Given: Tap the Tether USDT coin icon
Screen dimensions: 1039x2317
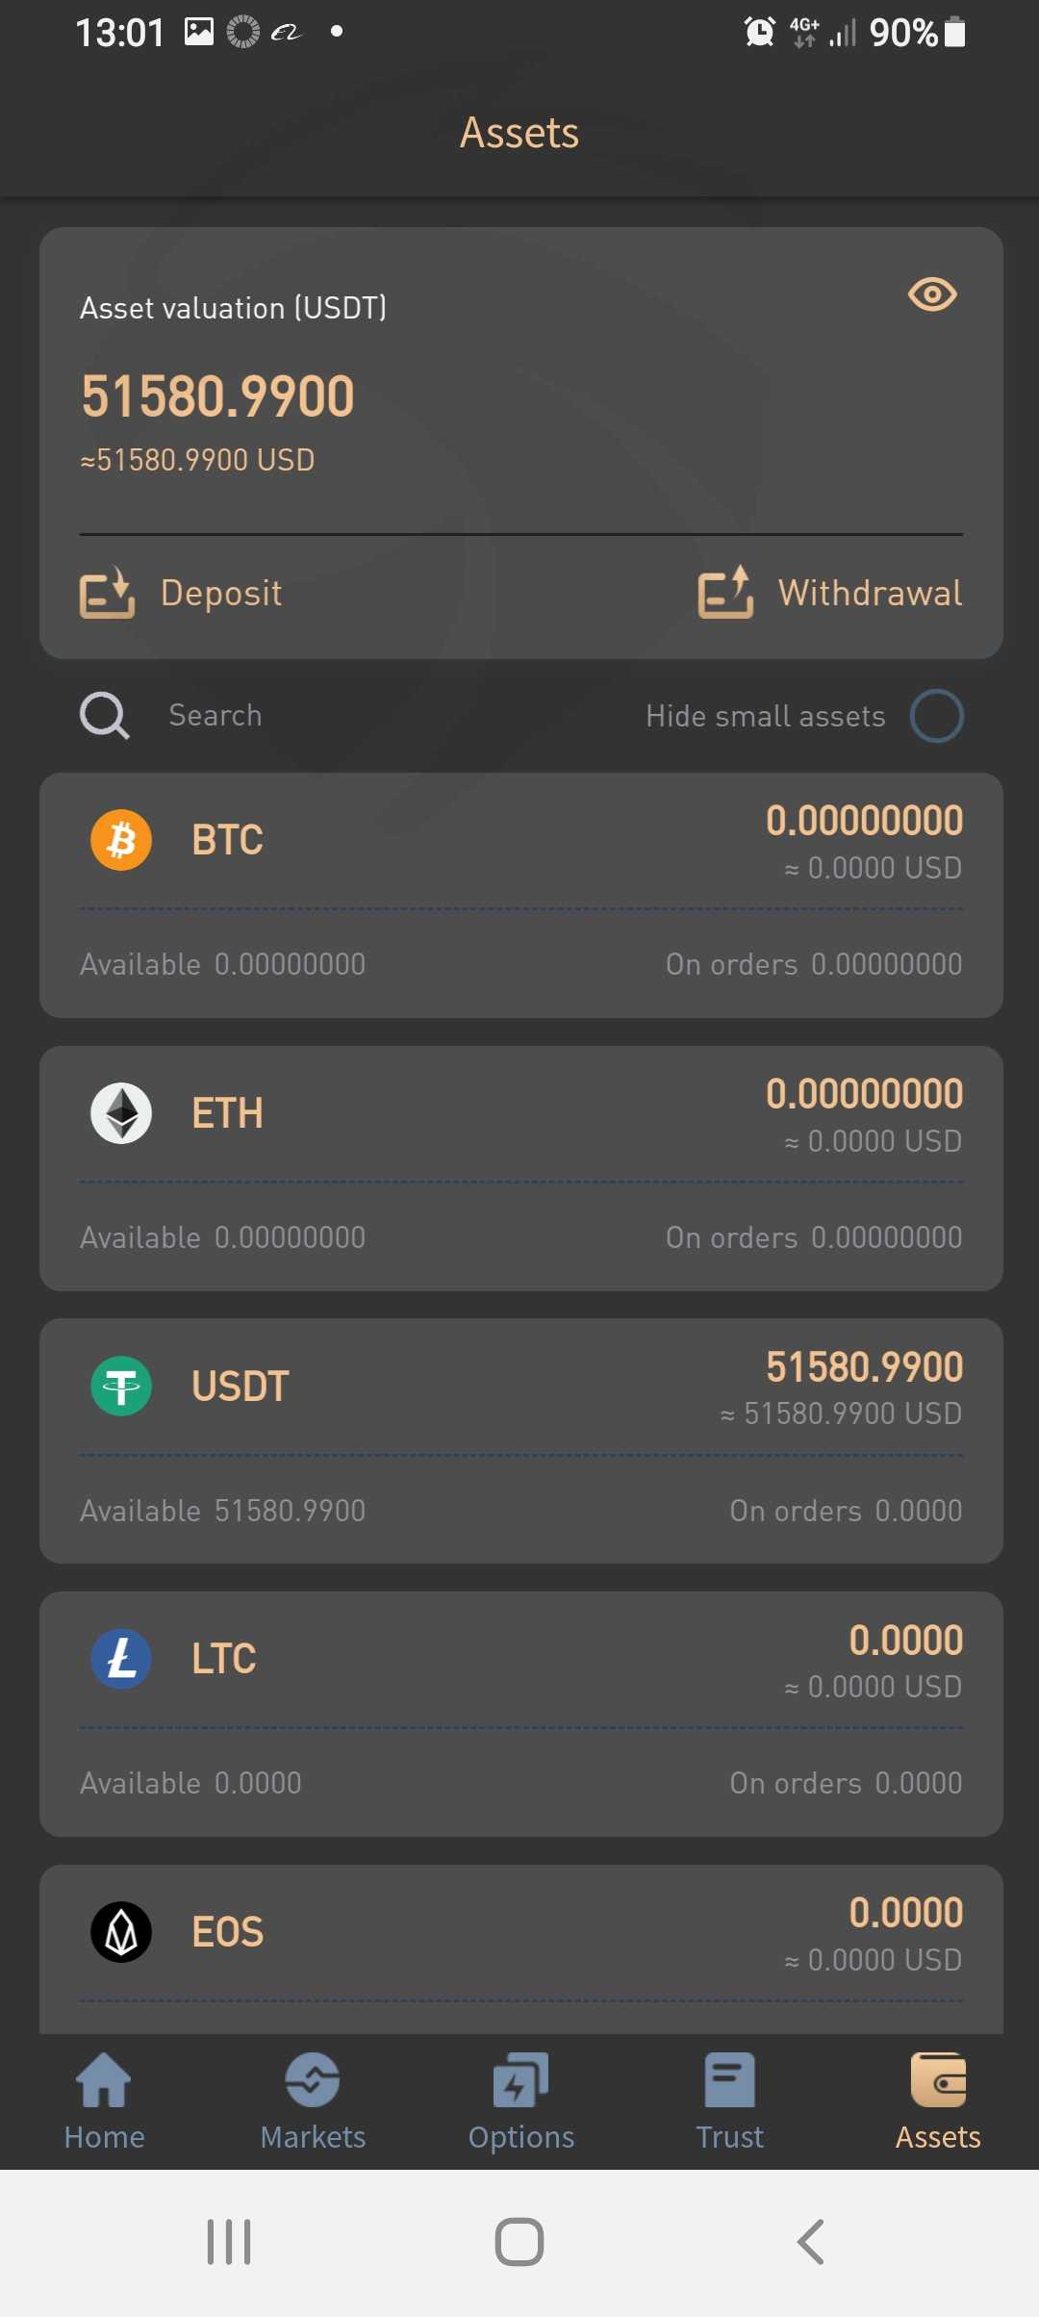Looking at the screenshot, I should (121, 1387).
